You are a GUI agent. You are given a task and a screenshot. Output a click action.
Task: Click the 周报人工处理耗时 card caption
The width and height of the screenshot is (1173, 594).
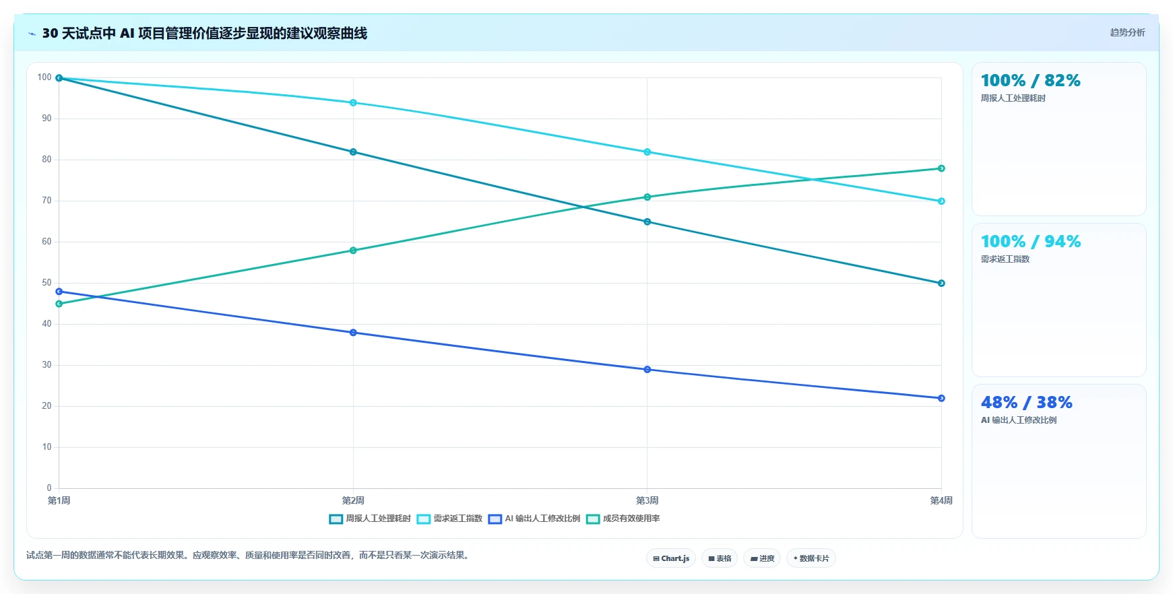[x=1013, y=98]
